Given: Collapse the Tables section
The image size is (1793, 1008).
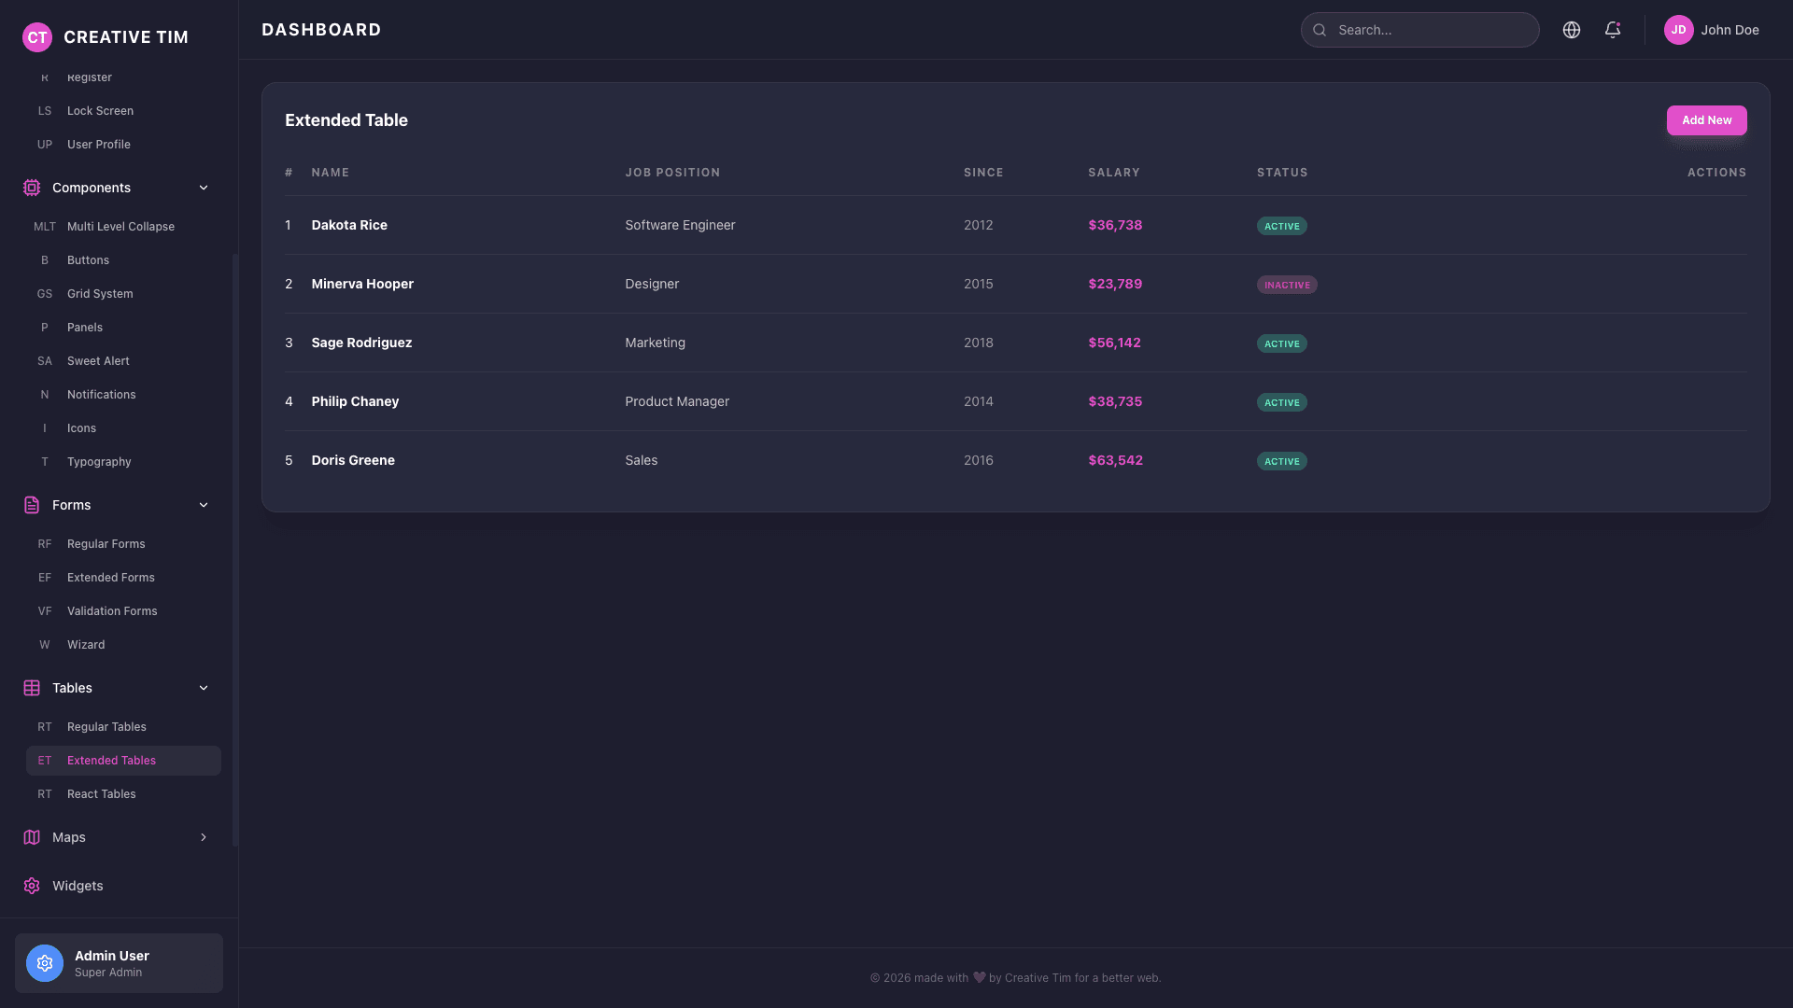Looking at the screenshot, I should (204, 688).
